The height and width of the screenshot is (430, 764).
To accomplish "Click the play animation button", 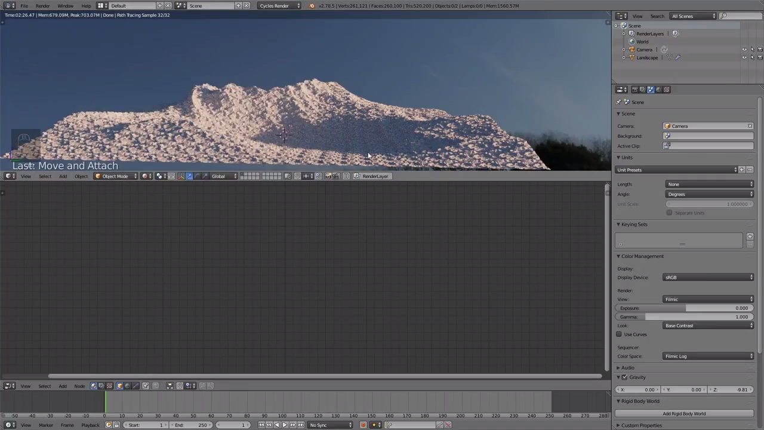I will tap(285, 425).
